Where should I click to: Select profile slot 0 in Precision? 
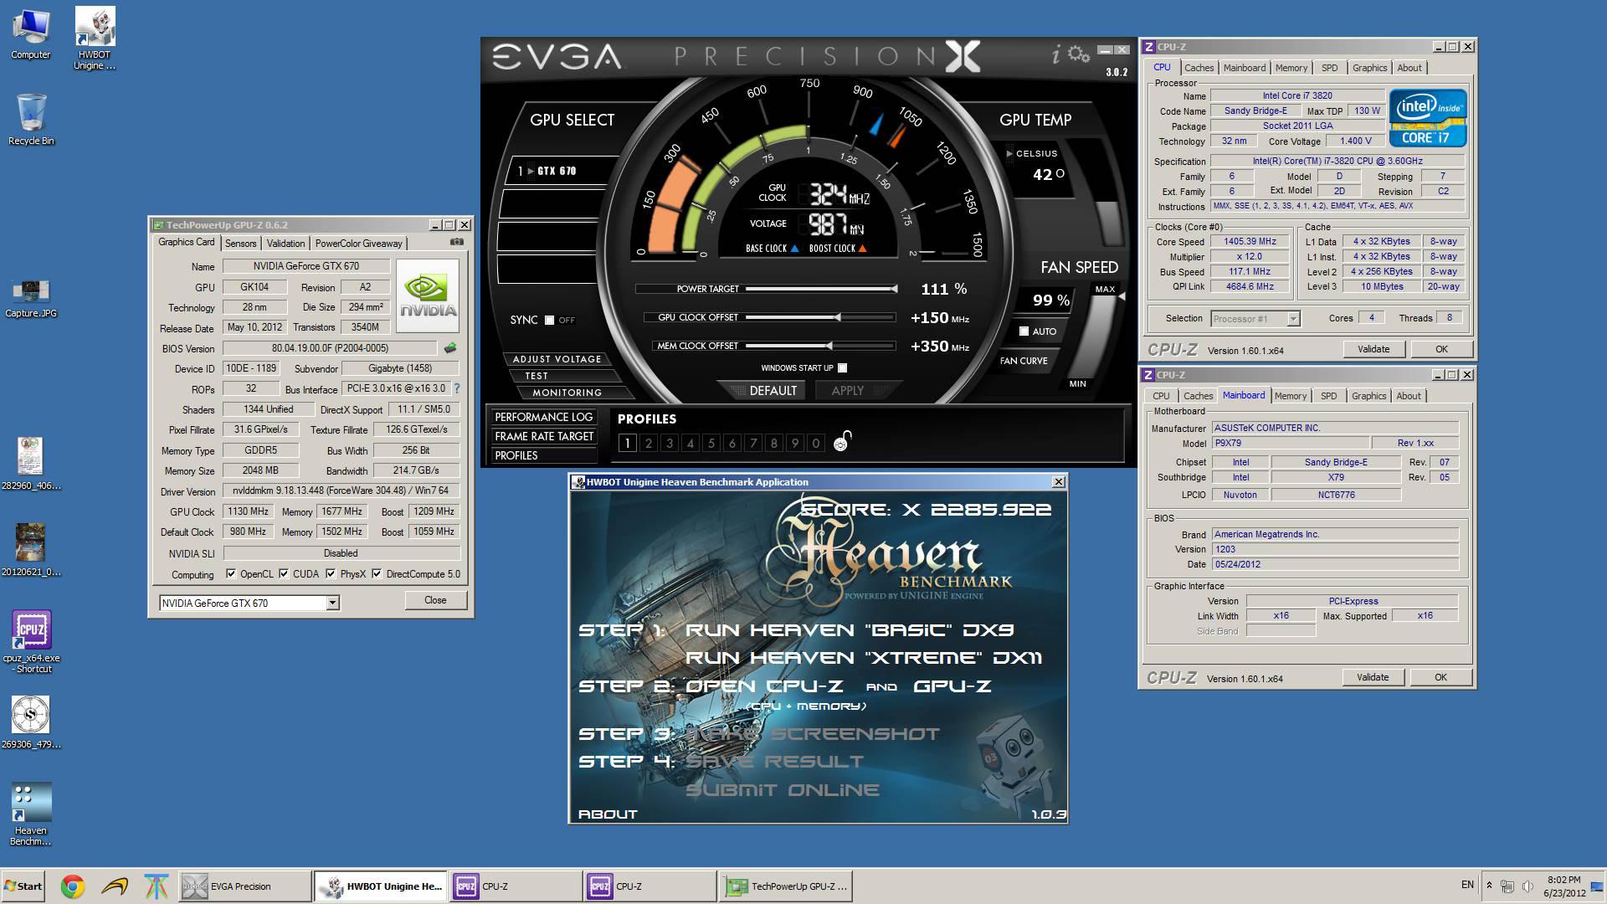point(816,443)
